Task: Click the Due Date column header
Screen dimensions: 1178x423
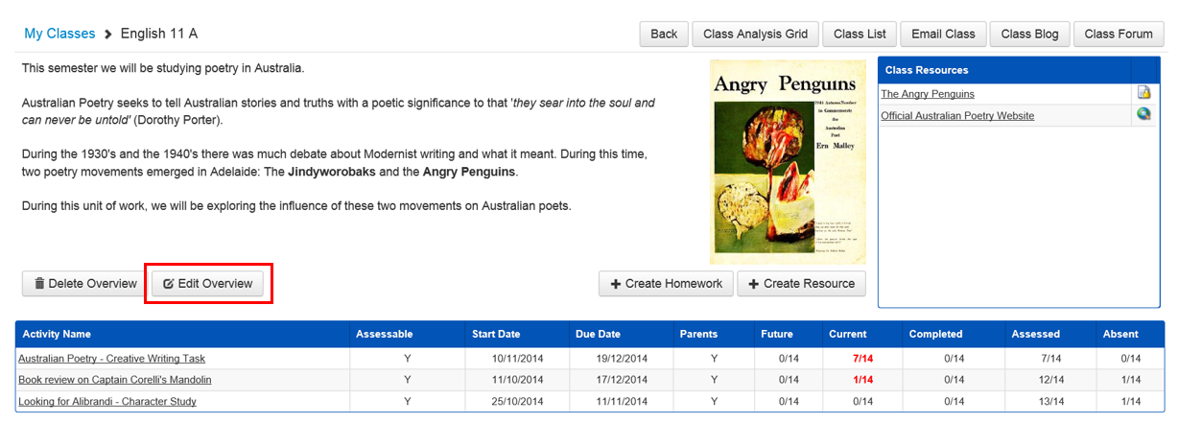Action: 598,334
